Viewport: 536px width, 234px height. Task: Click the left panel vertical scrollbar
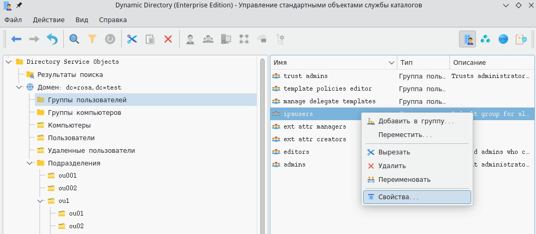click(x=262, y=148)
